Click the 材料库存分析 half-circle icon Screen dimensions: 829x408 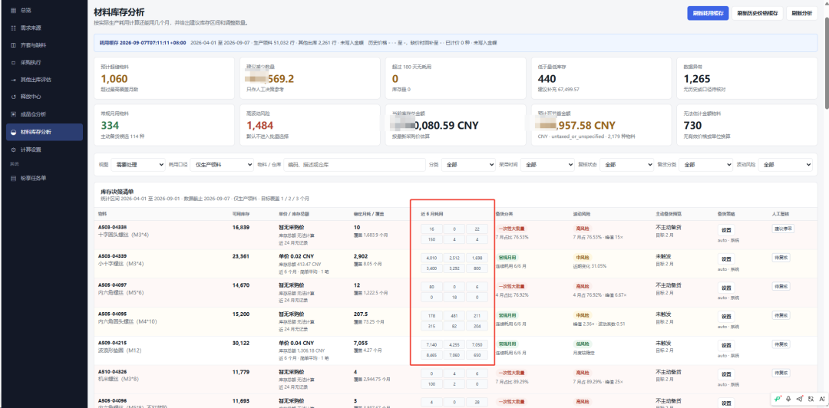coord(13,132)
